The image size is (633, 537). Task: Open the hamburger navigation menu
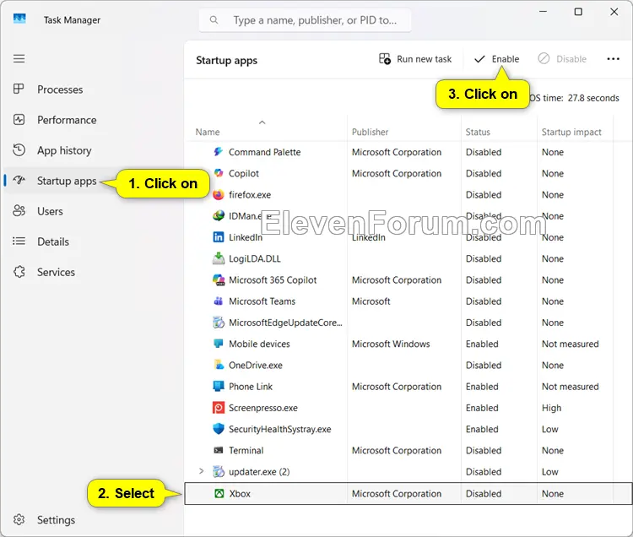coord(19,59)
